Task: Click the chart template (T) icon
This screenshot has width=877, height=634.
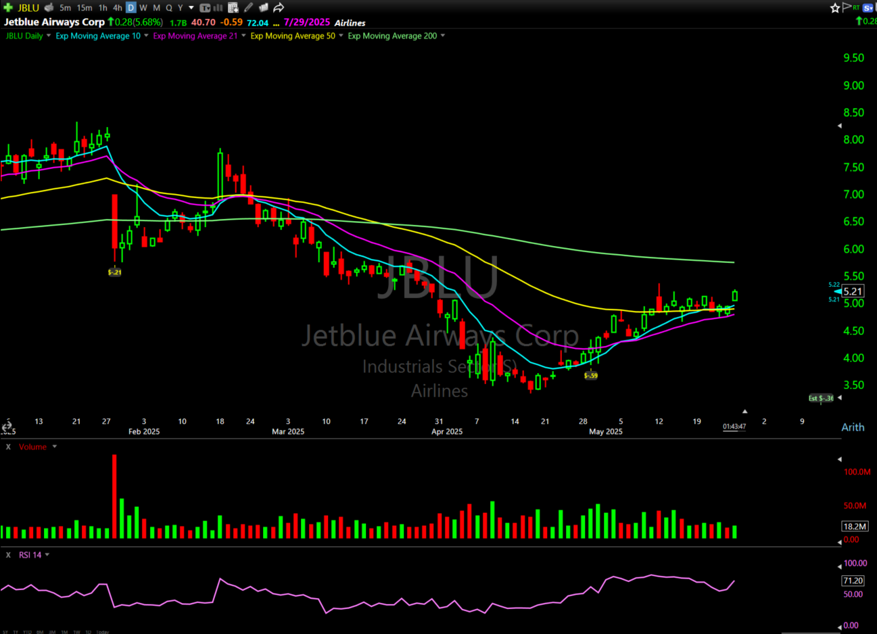Action: (x=205, y=7)
